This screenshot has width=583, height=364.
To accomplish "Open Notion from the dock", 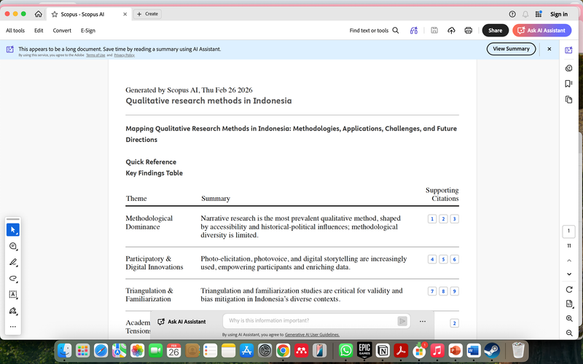I will (383, 350).
